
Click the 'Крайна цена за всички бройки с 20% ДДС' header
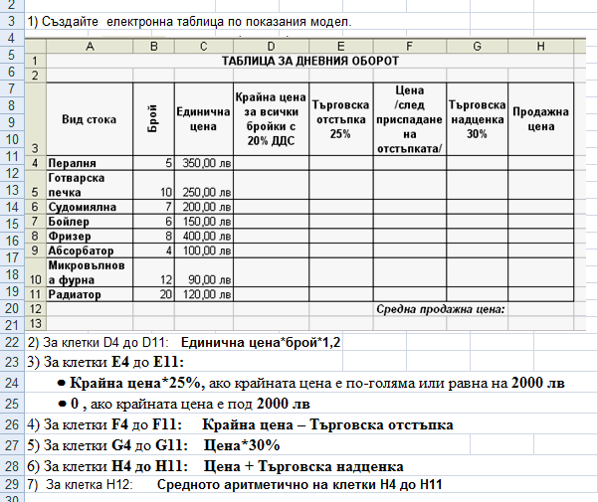tap(271, 119)
